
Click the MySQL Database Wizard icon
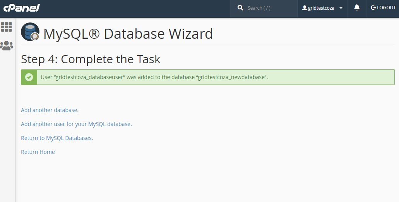[x=30, y=32]
